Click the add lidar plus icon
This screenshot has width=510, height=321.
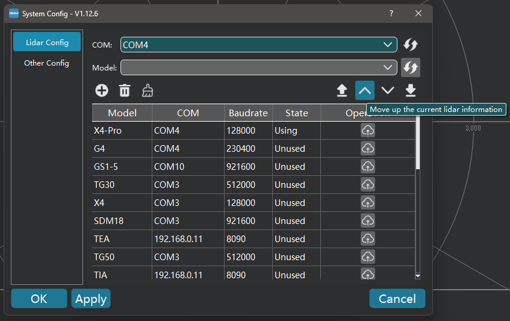pyautogui.click(x=102, y=90)
